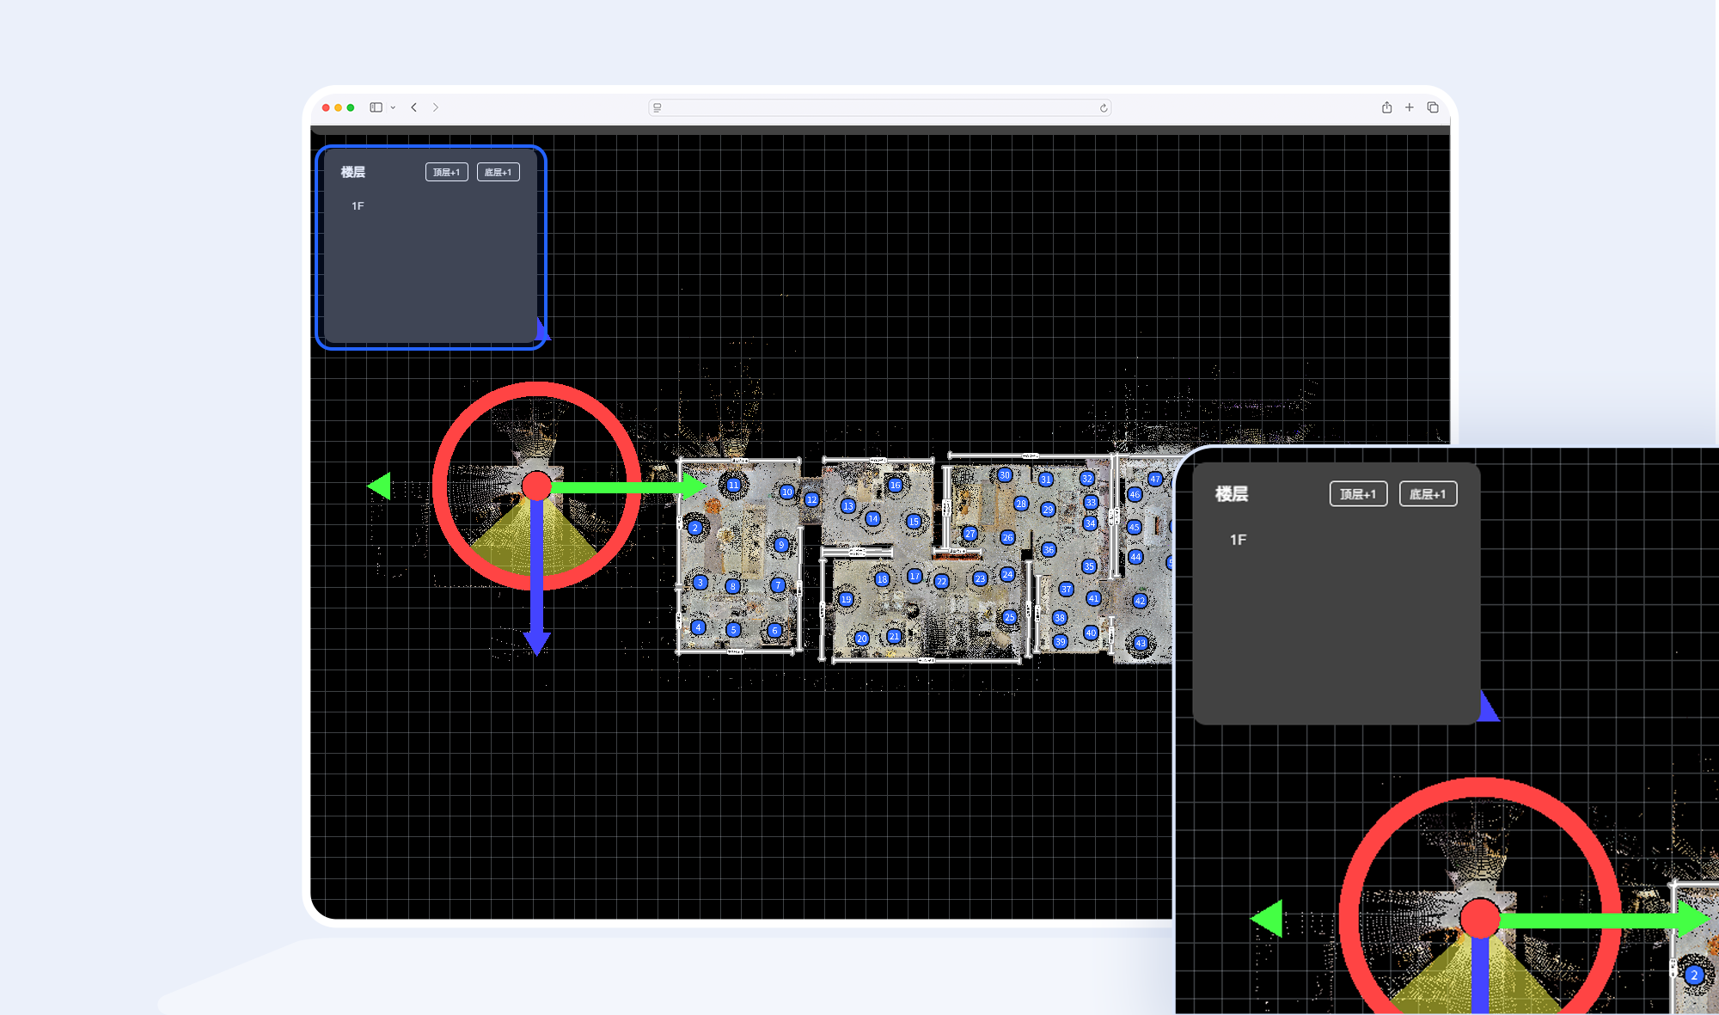Viewport: 1719px width, 1015px height.
Task: Select scan point marker 14
Action: (872, 518)
